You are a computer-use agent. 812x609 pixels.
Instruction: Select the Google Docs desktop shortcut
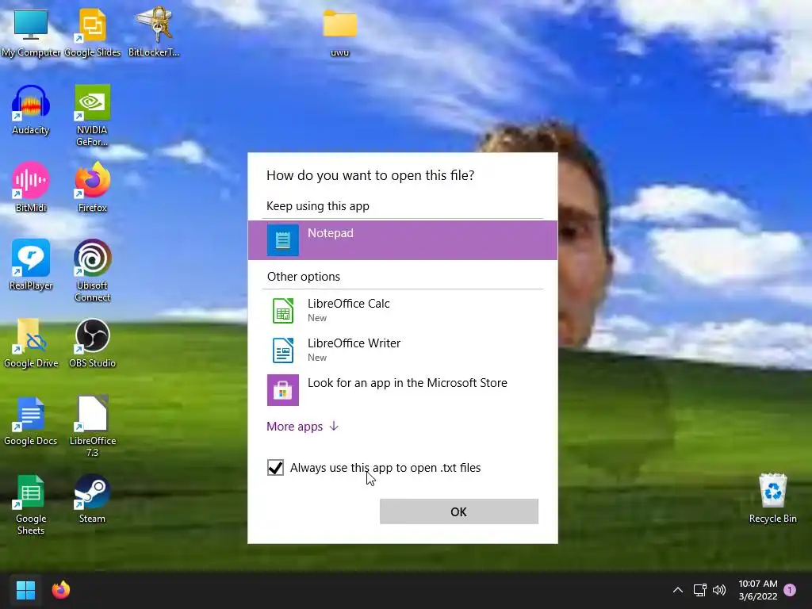31,420
